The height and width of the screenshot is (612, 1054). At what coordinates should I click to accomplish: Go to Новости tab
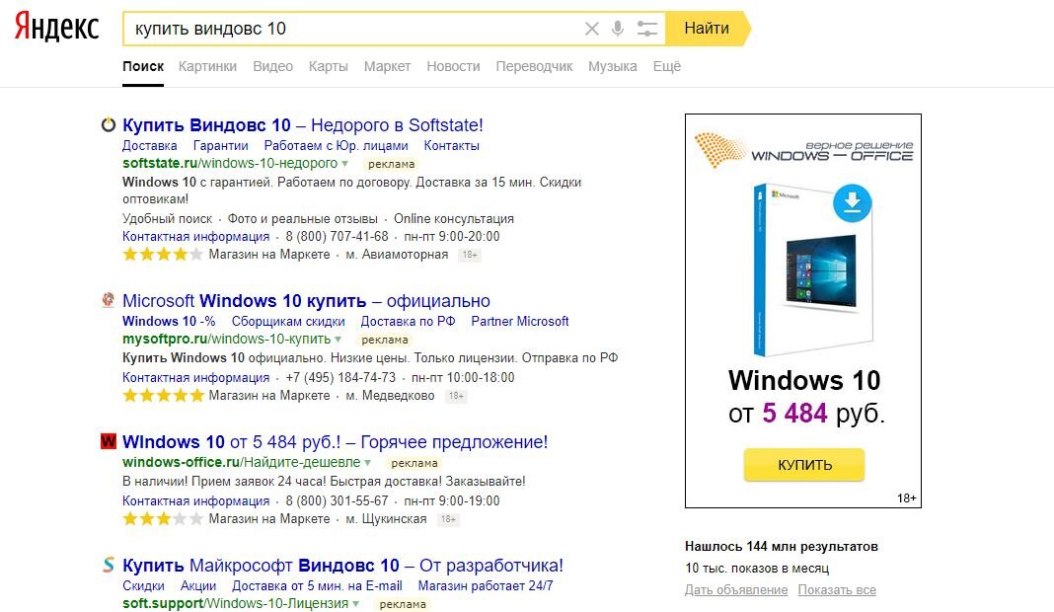453,66
